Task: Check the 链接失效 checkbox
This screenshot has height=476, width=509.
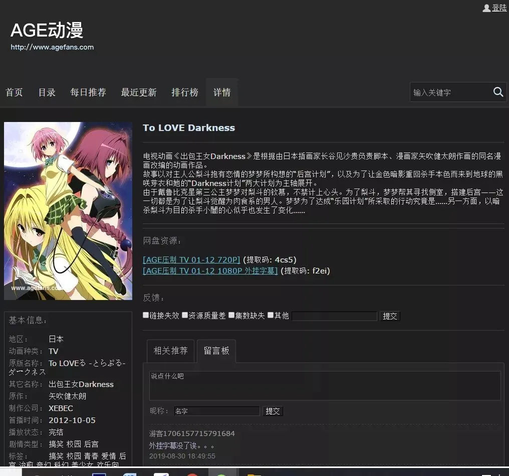Action: coord(146,315)
